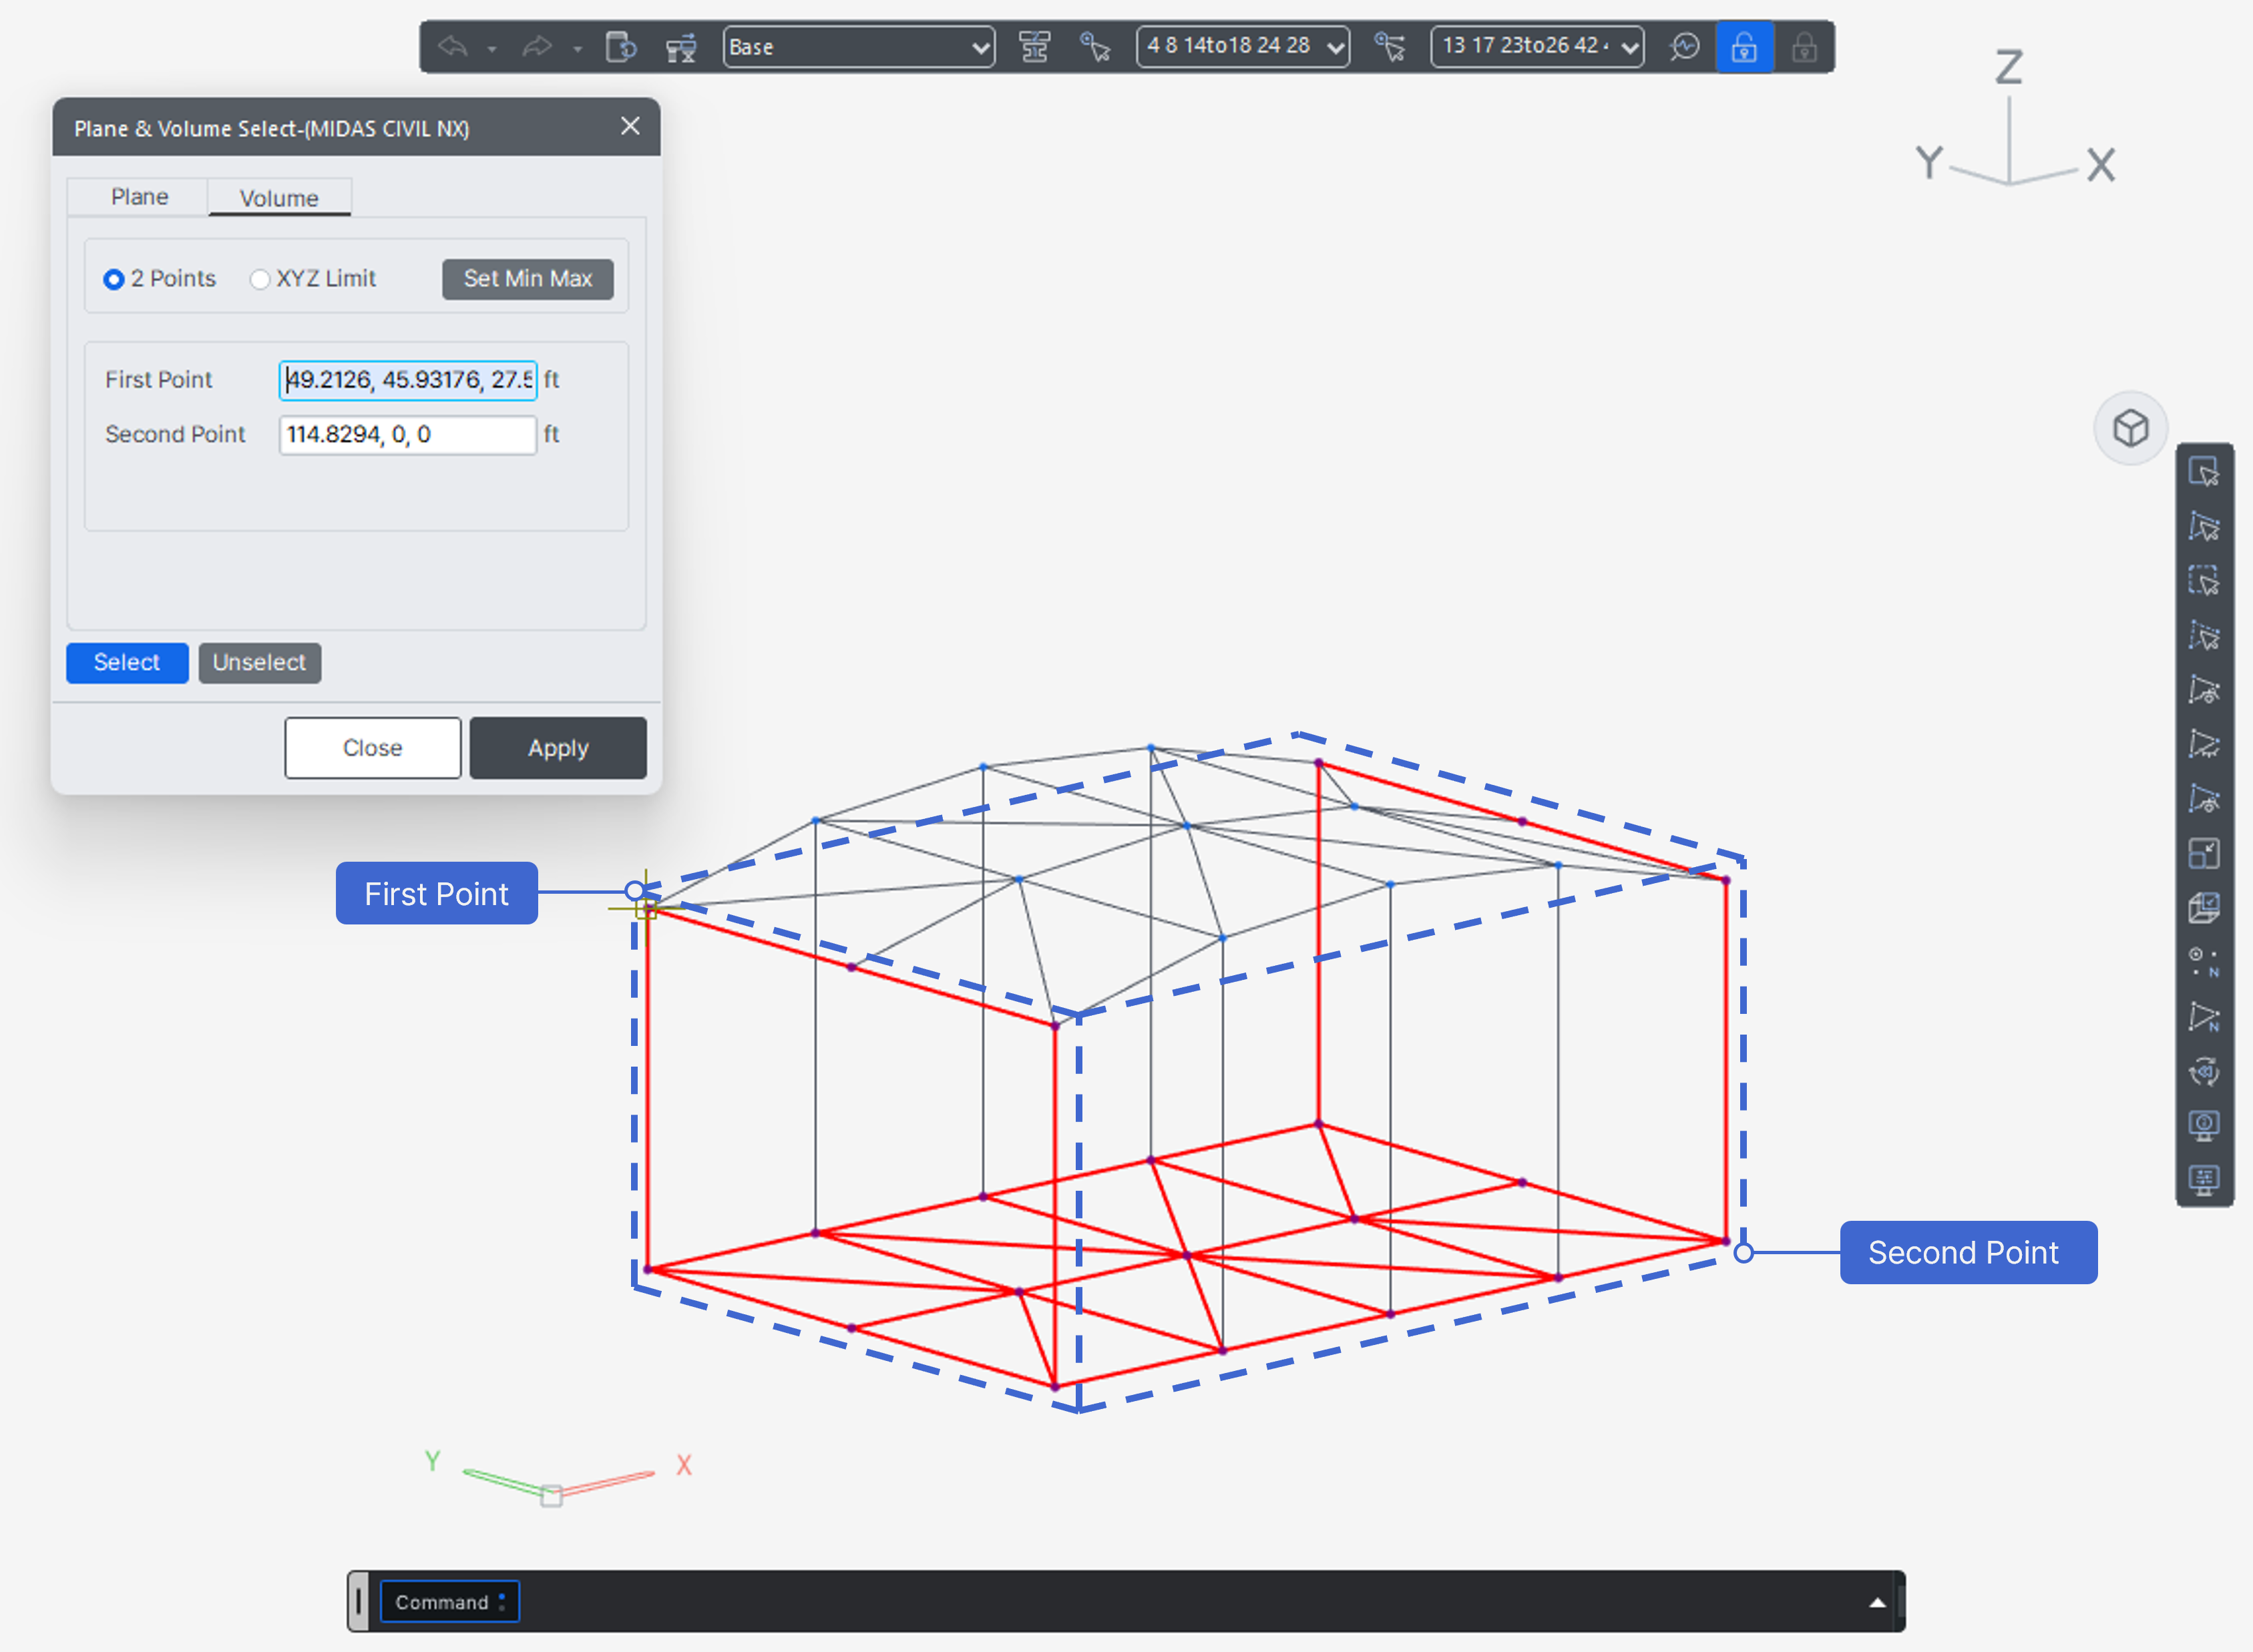Click the blue Select button
This screenshot has height=1652, width=2253.
(x=127, y=663)
